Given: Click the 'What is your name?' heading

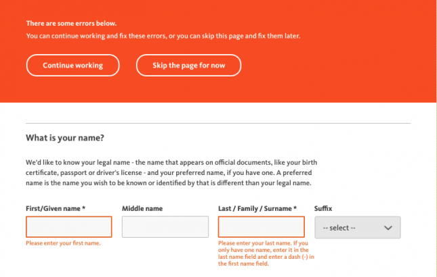Looking at the screenshot, I should click(65, 138).
